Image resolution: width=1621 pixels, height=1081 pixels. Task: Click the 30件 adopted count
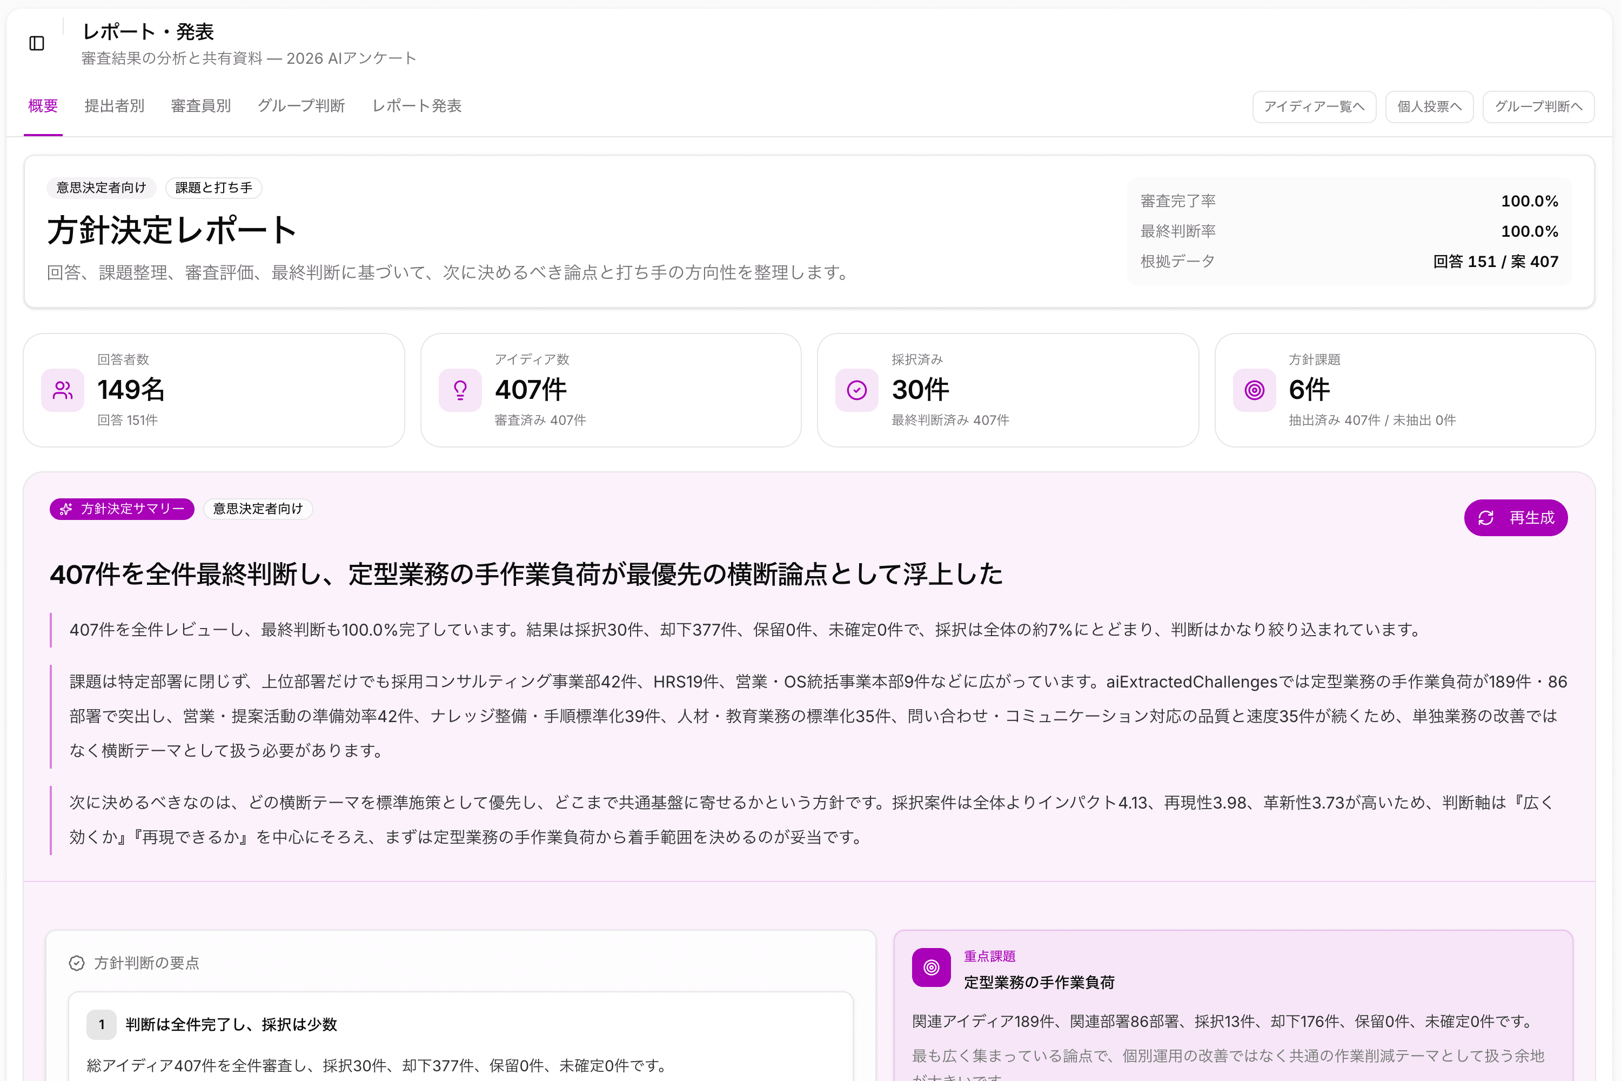[920, 390]
